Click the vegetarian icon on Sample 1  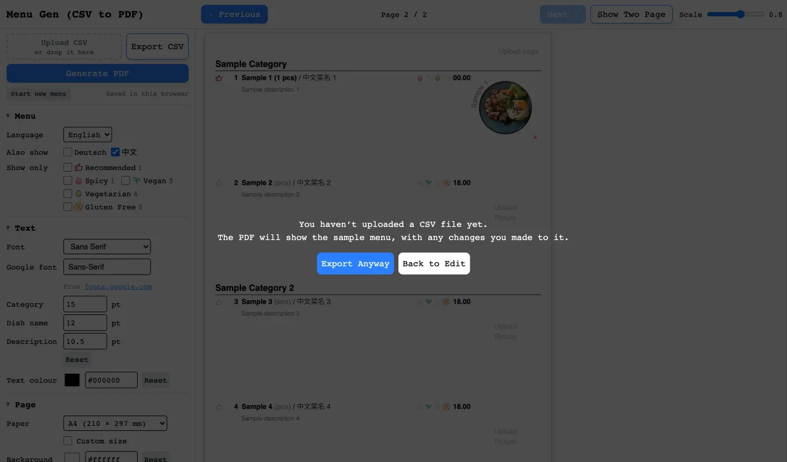pos(437,78)
